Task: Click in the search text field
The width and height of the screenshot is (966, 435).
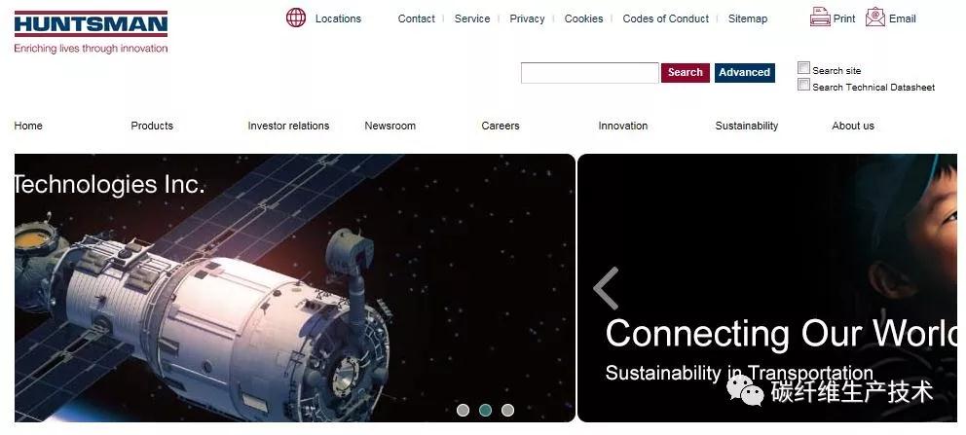Action: [x=589, y=73]
